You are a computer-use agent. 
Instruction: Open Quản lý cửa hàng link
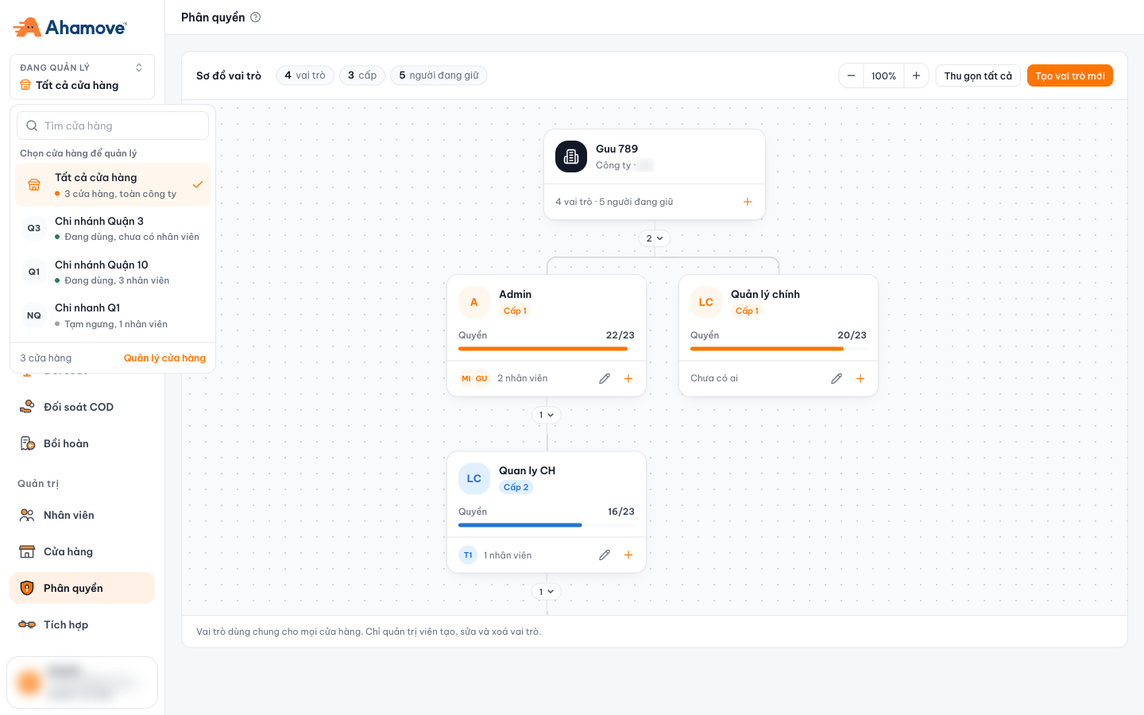click(164, 358)
